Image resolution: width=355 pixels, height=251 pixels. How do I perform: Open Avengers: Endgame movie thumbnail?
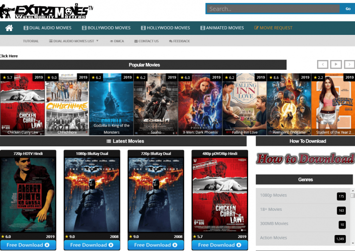(x=288, y=104)
